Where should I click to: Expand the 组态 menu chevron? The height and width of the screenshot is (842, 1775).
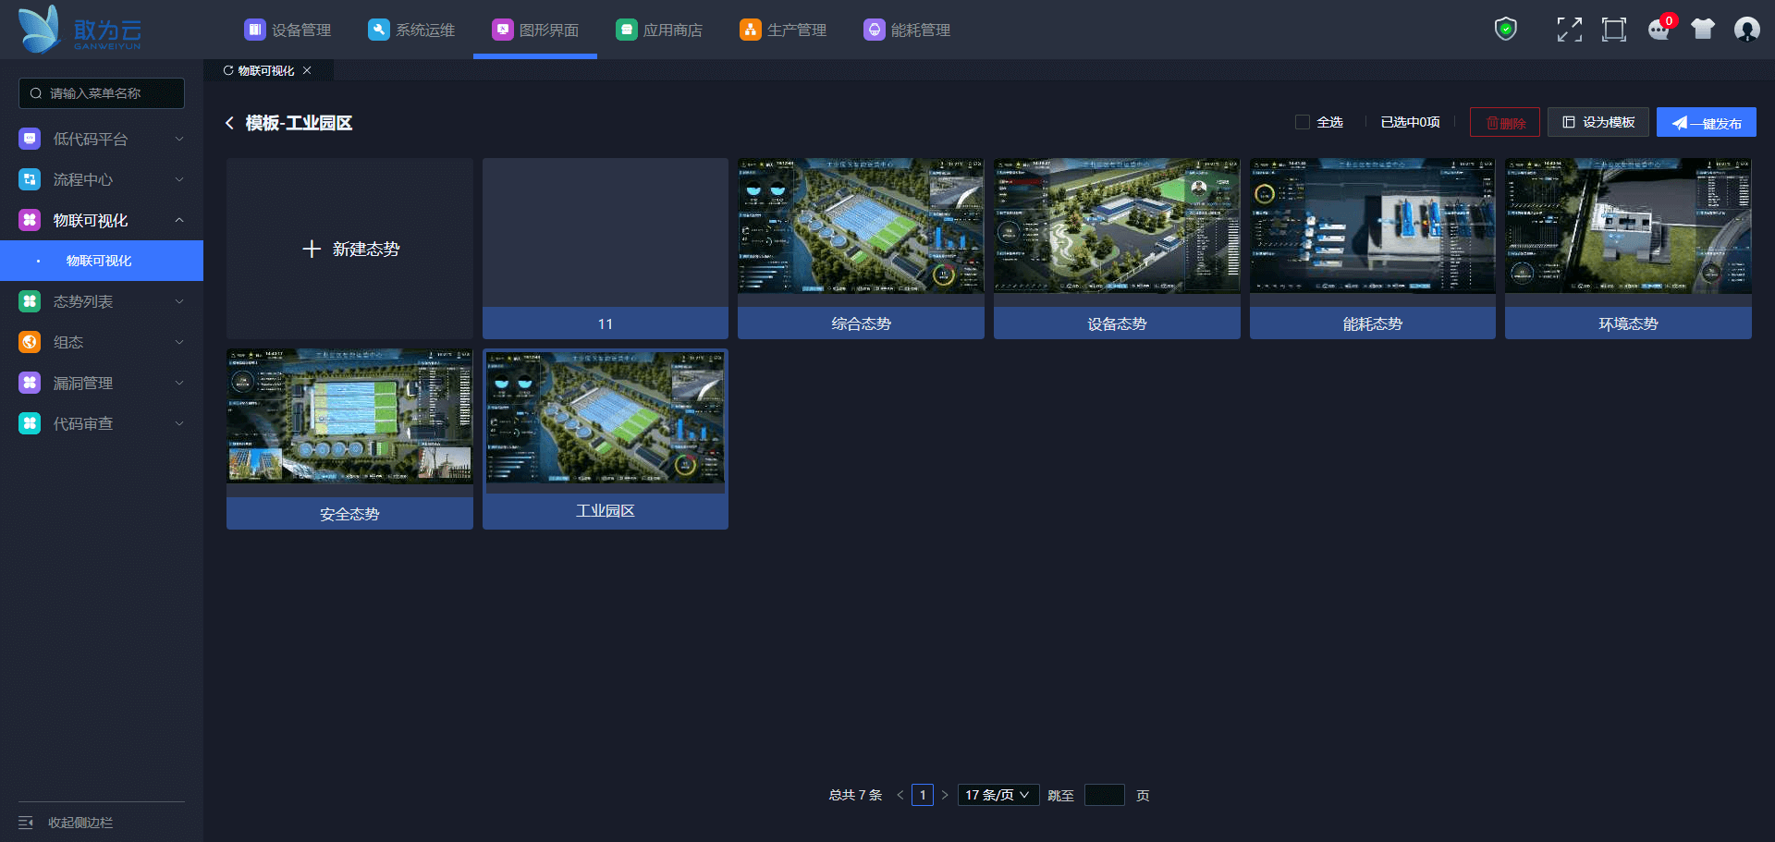pos(179,342)
